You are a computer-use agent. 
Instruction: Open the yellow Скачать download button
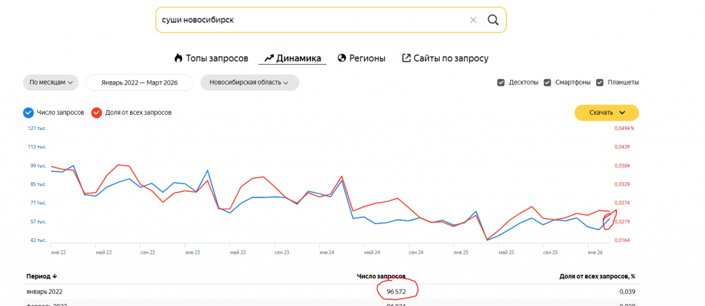click(x=607, y=113)
